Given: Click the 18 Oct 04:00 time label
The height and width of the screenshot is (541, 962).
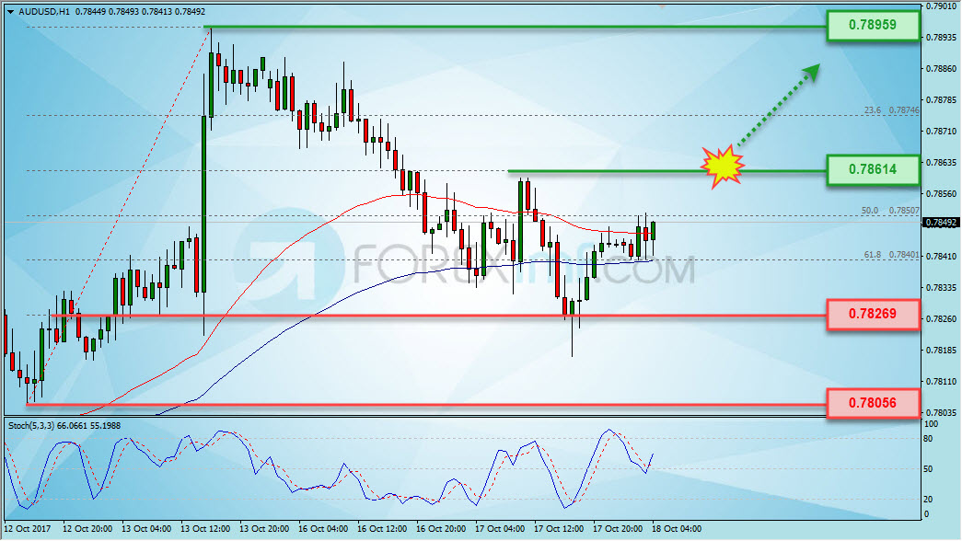Looking at the screenshot, I should [676, 529].
